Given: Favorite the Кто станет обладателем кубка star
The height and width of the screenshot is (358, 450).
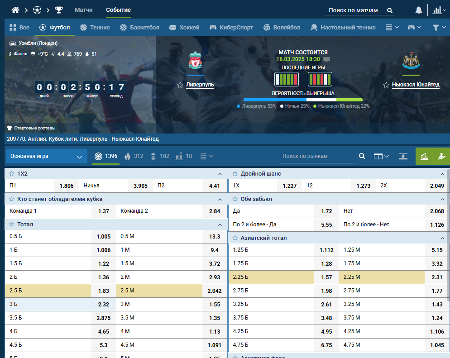Looking at the screenshot, I should coord(11,199).
